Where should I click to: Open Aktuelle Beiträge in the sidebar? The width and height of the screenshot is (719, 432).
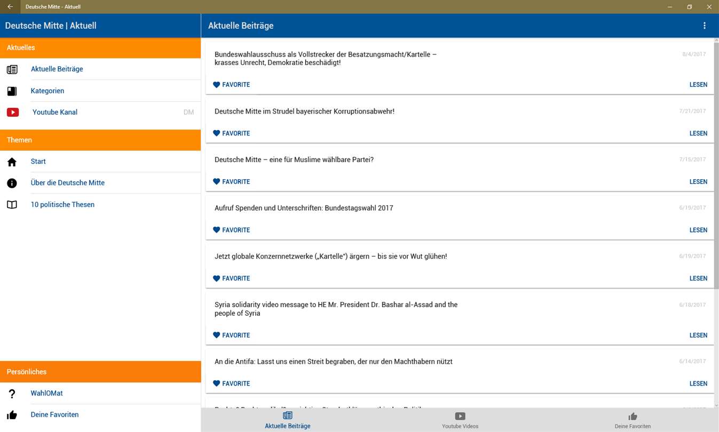tap(100, 69)
